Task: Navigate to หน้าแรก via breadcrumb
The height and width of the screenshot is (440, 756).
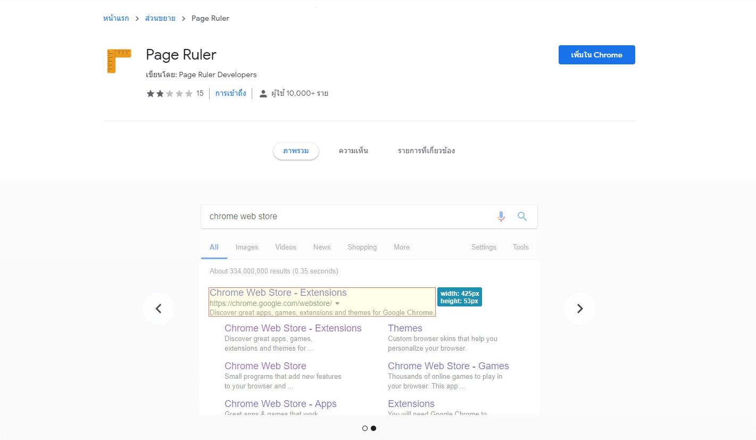Action: click(x=115, y=18)
